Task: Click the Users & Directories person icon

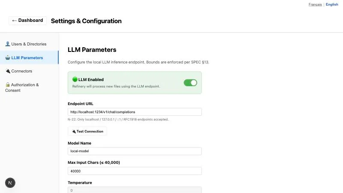Action: click(8, 44)
